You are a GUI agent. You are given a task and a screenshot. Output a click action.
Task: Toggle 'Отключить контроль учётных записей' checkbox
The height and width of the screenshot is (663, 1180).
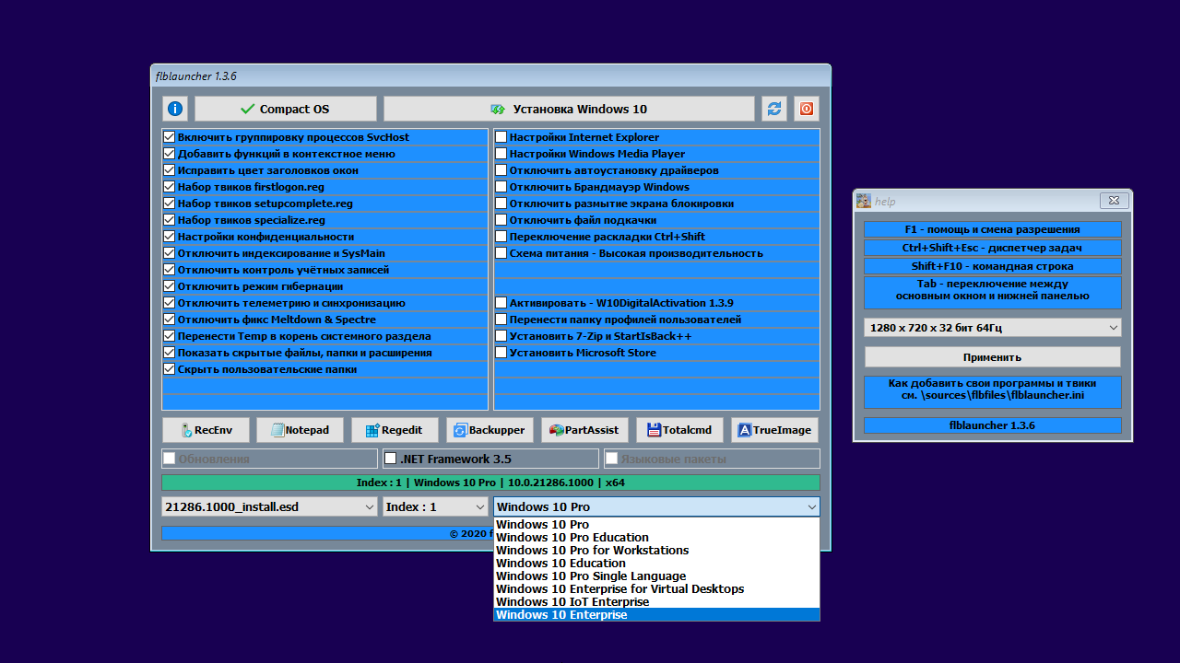[169, 270]
